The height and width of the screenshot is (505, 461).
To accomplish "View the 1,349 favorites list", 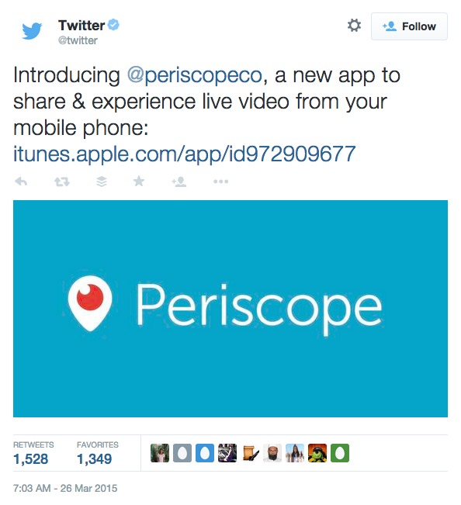I will pyautogui.click(x=98, y=453).
